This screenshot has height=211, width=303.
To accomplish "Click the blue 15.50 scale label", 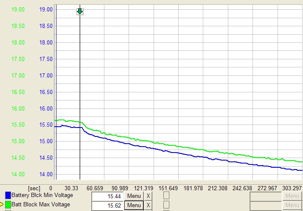I will pyautogui.click(x=46, y=125).
